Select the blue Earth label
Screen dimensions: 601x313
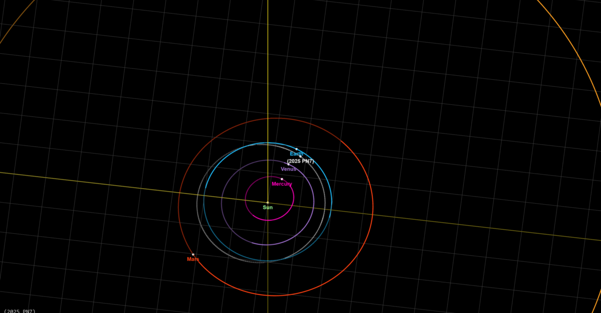[x=296, y=154]
